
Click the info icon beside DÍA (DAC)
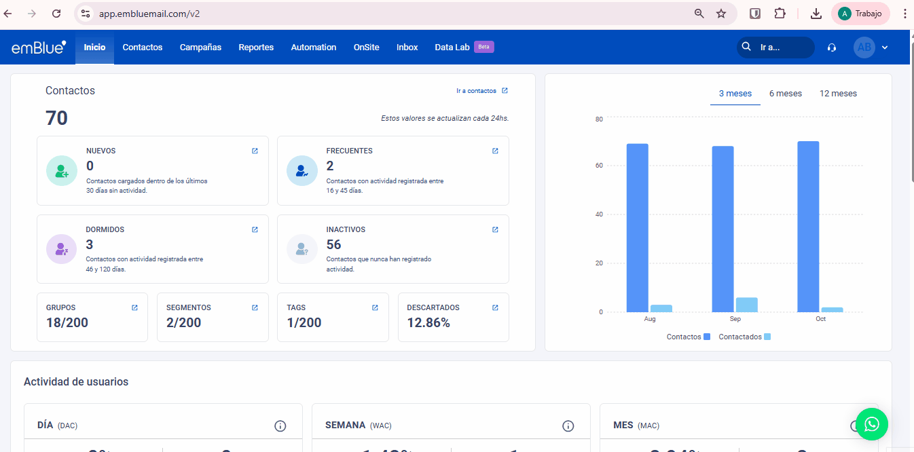[280, 426]
